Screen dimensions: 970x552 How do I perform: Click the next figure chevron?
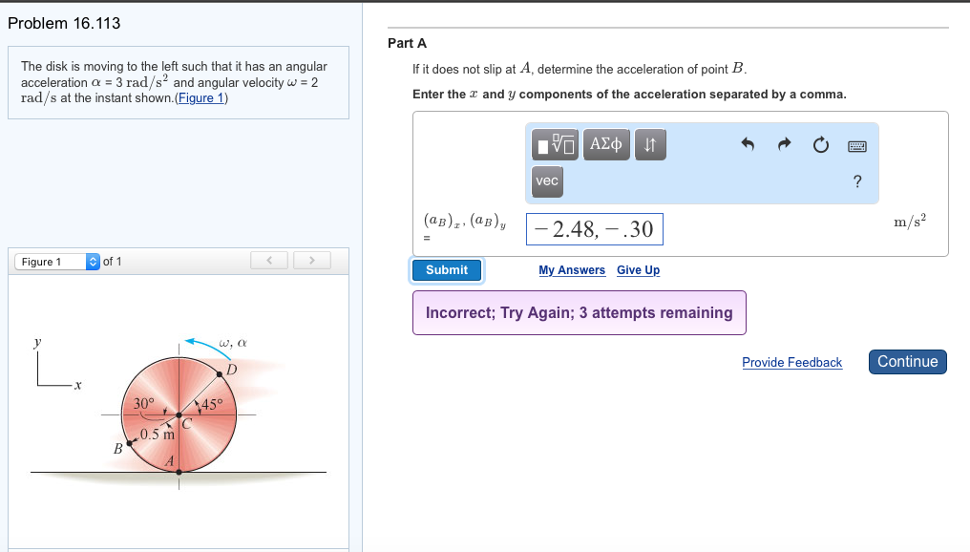(312, 259)
